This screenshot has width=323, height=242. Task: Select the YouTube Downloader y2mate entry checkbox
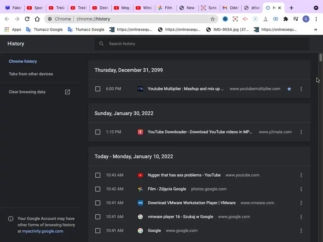coord(98,132)
